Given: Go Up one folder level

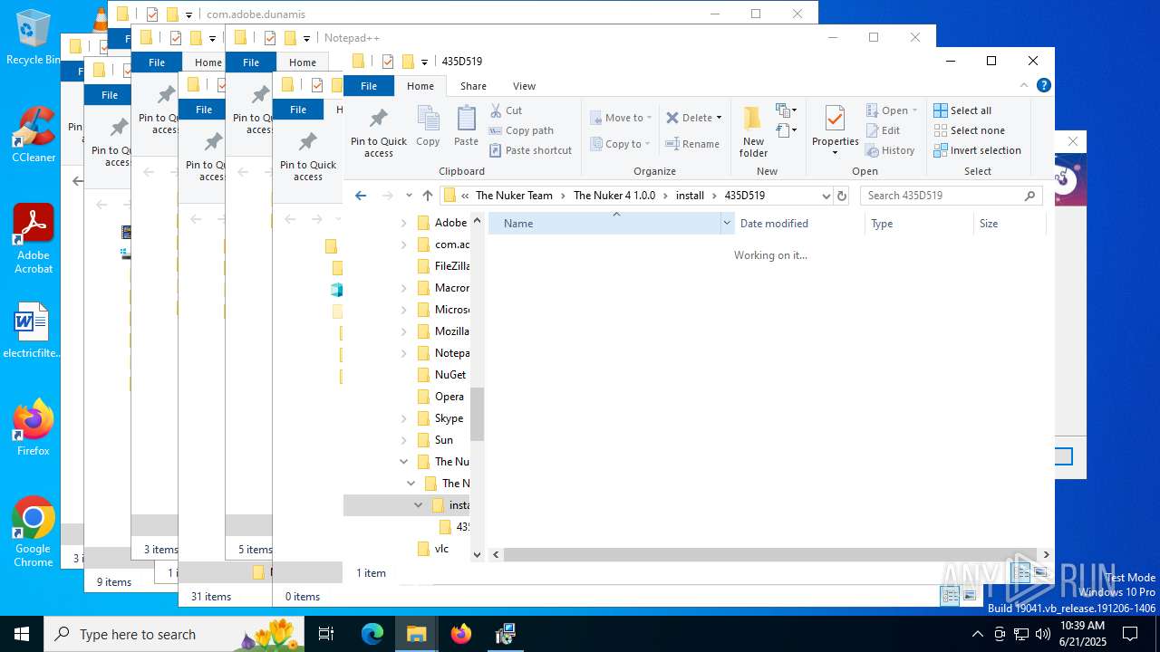Looking at the screenshot, I should pos(428,196).
